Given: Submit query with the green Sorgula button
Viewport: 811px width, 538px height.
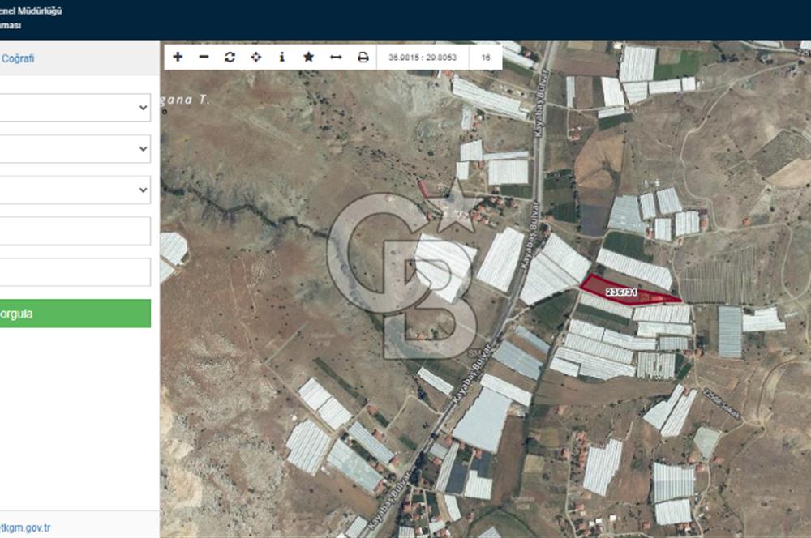Looking at the screenshot, I should click(x=75, y=314).
